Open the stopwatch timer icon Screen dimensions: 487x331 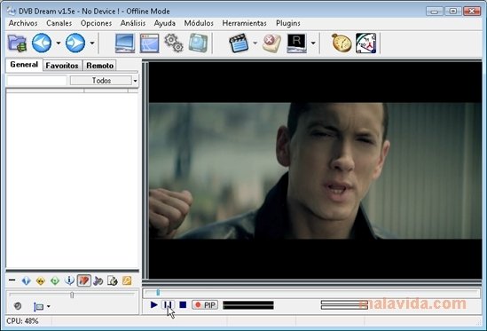coord(342,43)
